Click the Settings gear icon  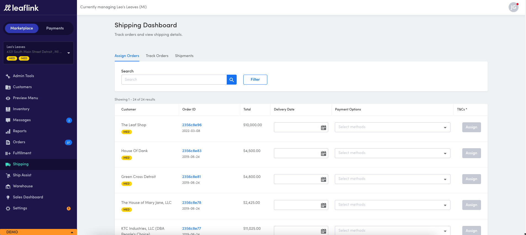8,208
